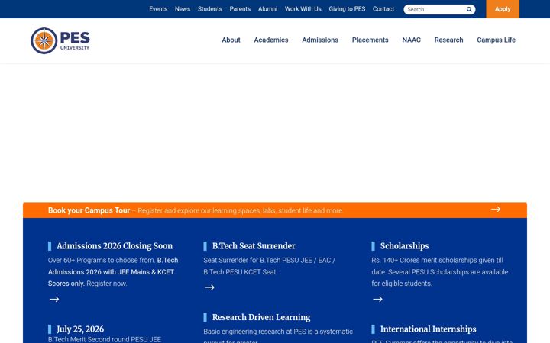Click the arrow under B.Tech Seat Surrender
The height and width of the screenshot is (343, 550).
pyautogui.click(x=210, y=287)
